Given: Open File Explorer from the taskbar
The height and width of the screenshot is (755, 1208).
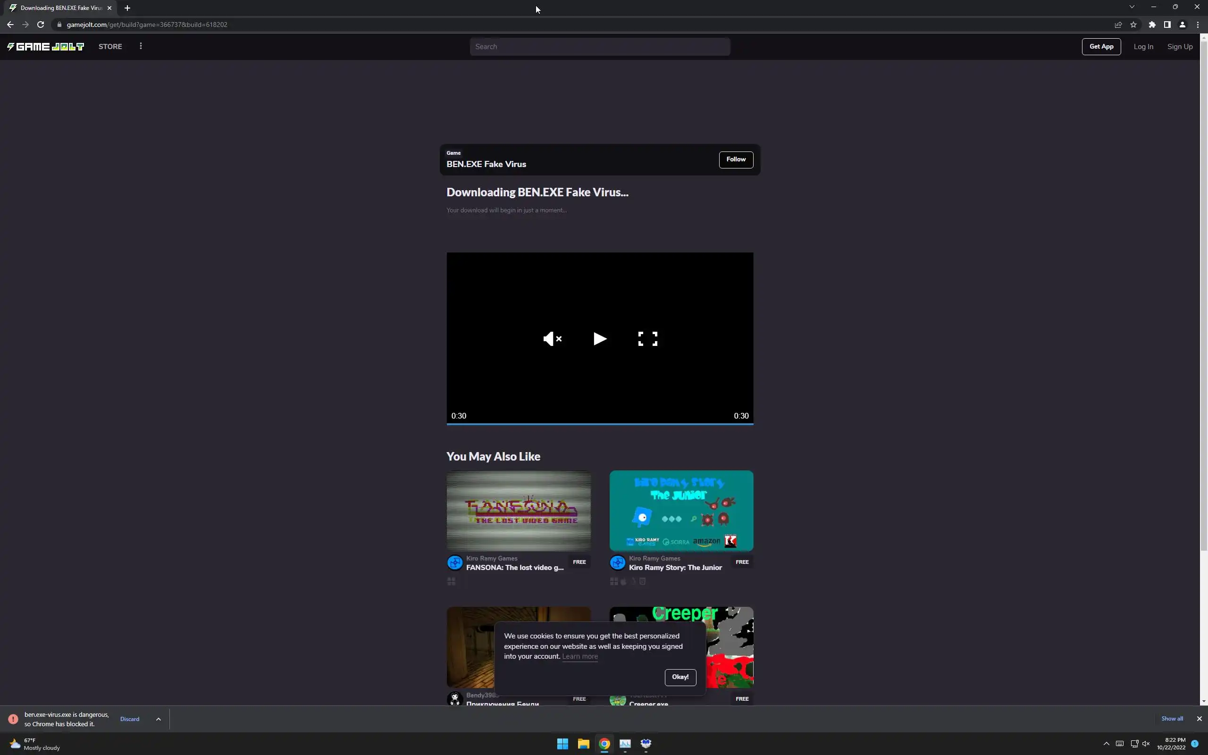Looking at the screenshot, I should pyautogui.click(x=583, y=744).
